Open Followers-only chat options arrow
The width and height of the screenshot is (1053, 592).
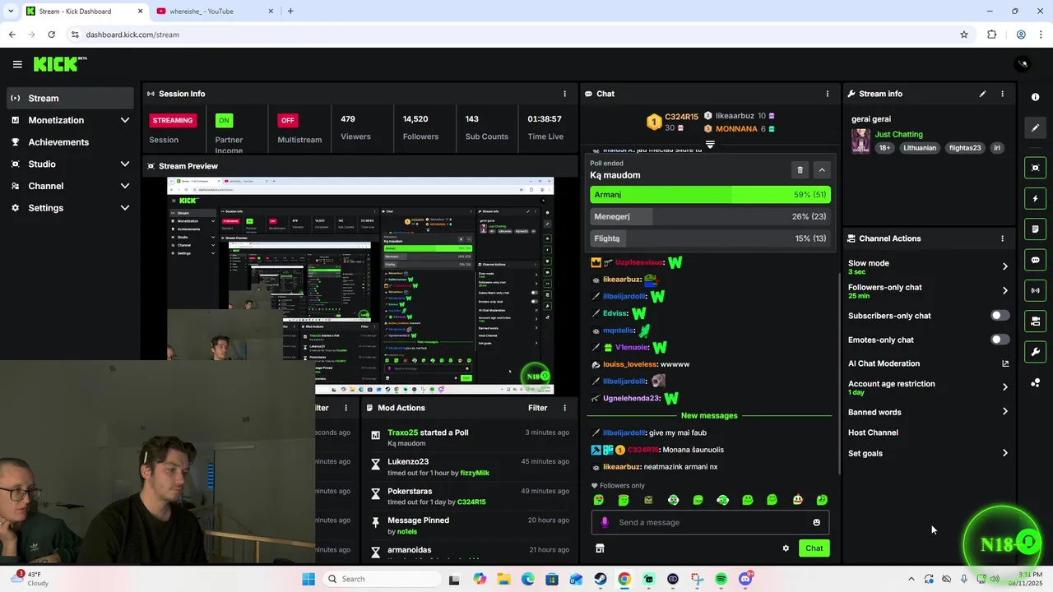click(1004, 290)
